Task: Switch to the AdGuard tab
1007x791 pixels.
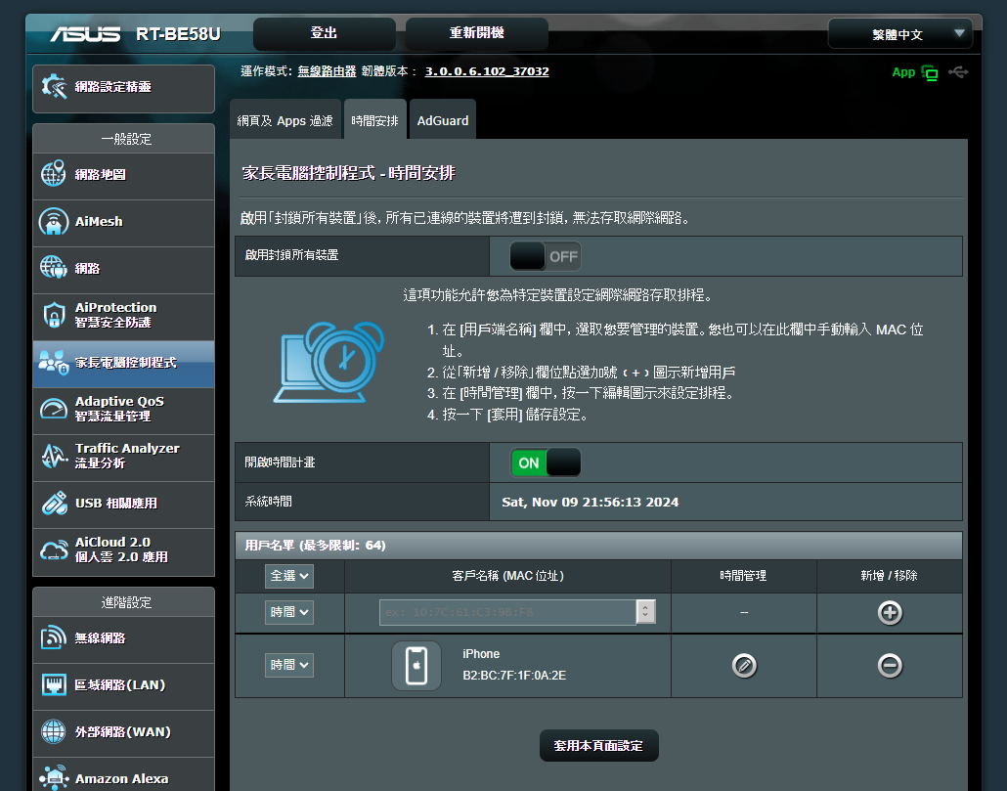Action: pos(443,120)
